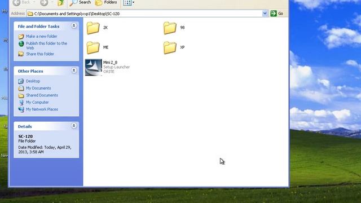
Task: Click the Details header title
Action: 25,126
